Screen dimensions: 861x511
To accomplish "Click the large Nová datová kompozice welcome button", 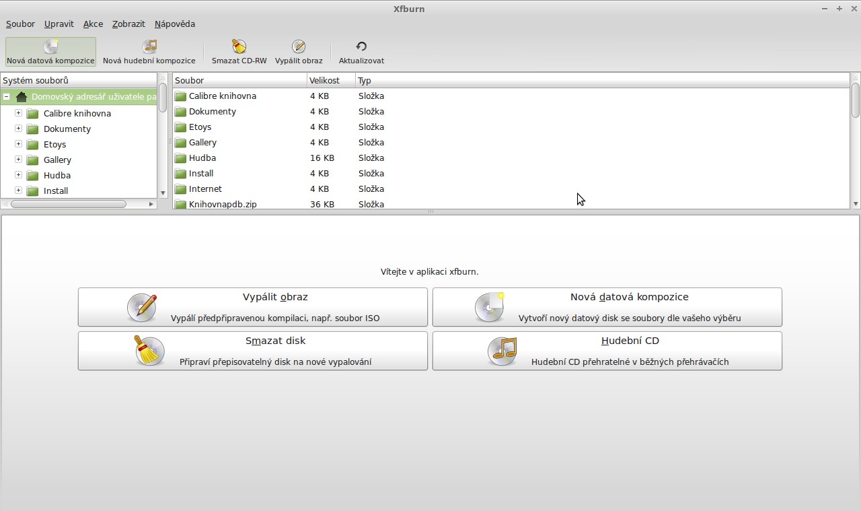I will (607, 307).
